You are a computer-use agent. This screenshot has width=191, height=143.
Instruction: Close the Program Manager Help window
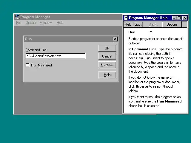coord(185,18)
